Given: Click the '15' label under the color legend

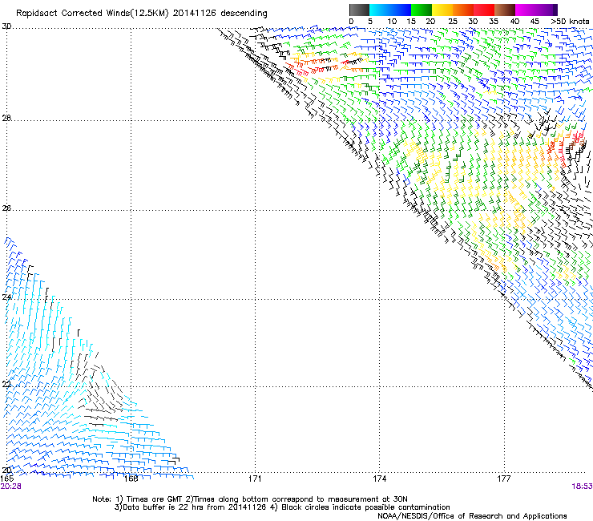Looking at the screenshot, I should 411,21.
